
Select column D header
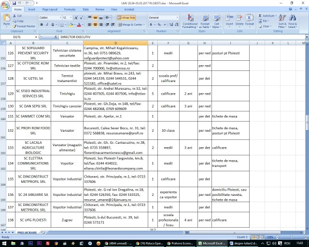pos(116,43)
